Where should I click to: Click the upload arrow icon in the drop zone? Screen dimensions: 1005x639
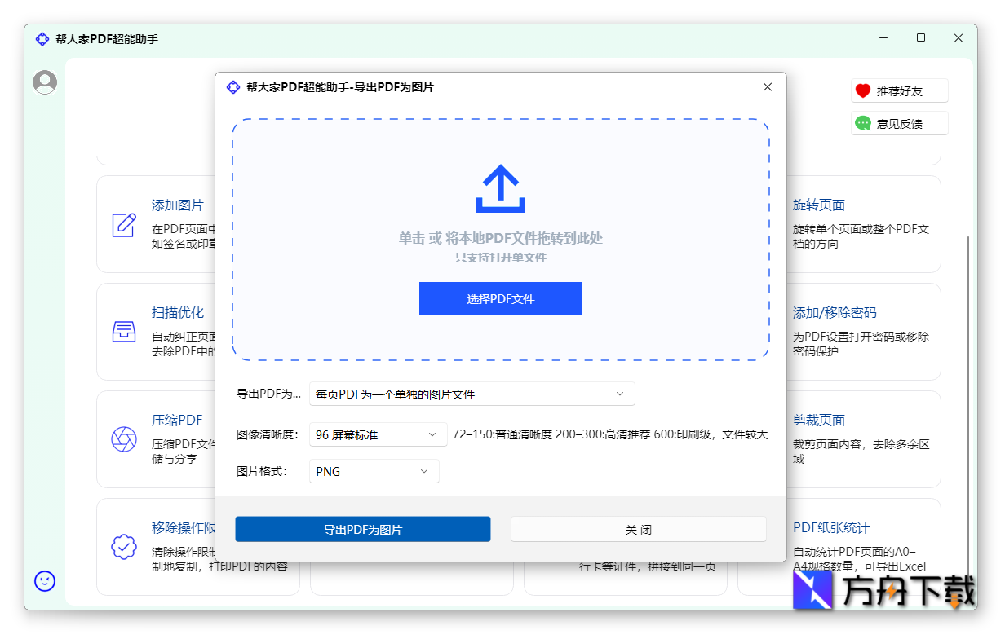[500, 189]
